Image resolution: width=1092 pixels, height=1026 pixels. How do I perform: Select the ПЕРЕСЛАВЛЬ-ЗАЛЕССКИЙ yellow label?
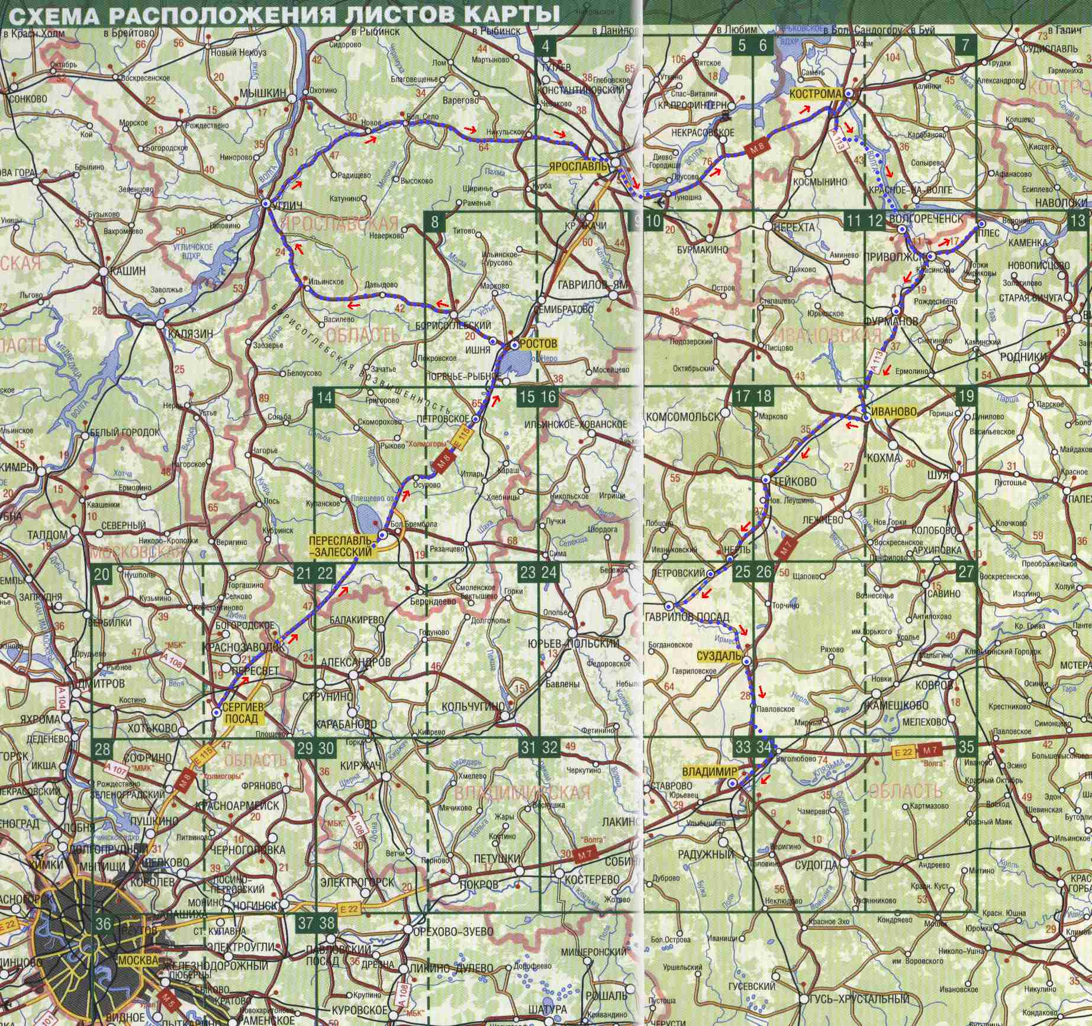342,546
